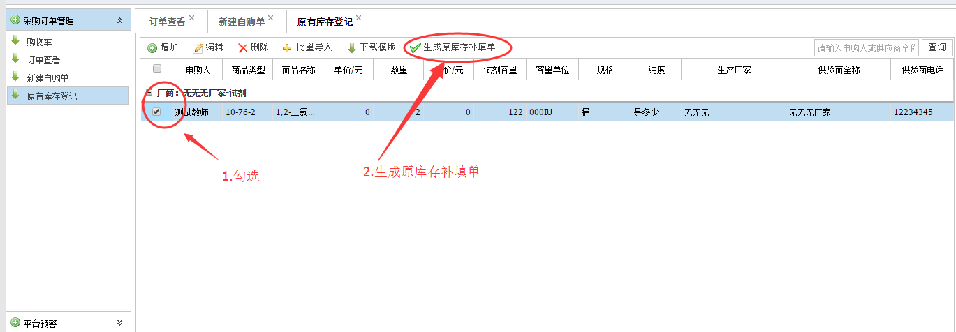Toggle the select-all checkbox in table header
The height and width of the screenshot is (332, 956).
point(157,68)
